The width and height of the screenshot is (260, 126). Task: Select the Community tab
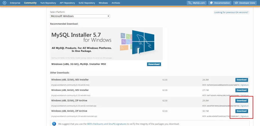(30, 3)
